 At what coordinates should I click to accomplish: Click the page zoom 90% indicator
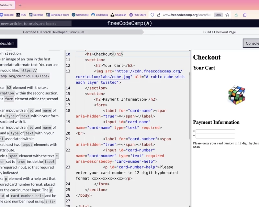[x=218, y=15]
